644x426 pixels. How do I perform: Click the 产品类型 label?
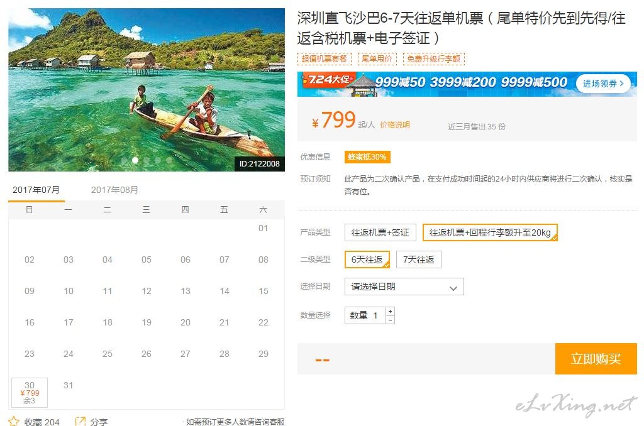(x=316, y=232)
